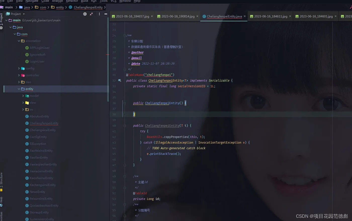The width and height of the screenshot is (352, 221).
Task: Select CheliangfenpeiEntity in the Project tree
Action: (x=44, y=123)
